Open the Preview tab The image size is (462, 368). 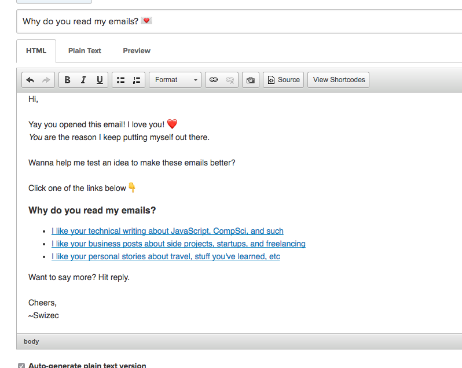137,51
